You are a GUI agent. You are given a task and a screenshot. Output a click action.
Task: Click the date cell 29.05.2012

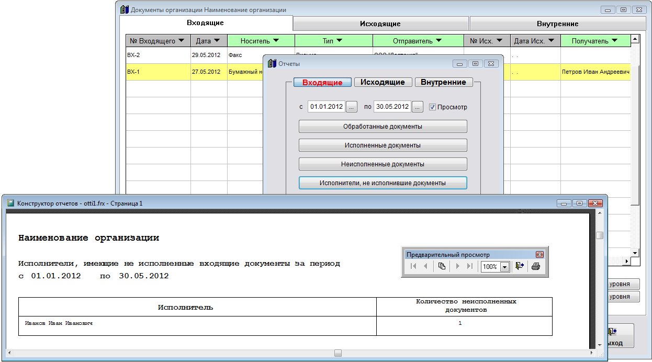click(209, 55)
